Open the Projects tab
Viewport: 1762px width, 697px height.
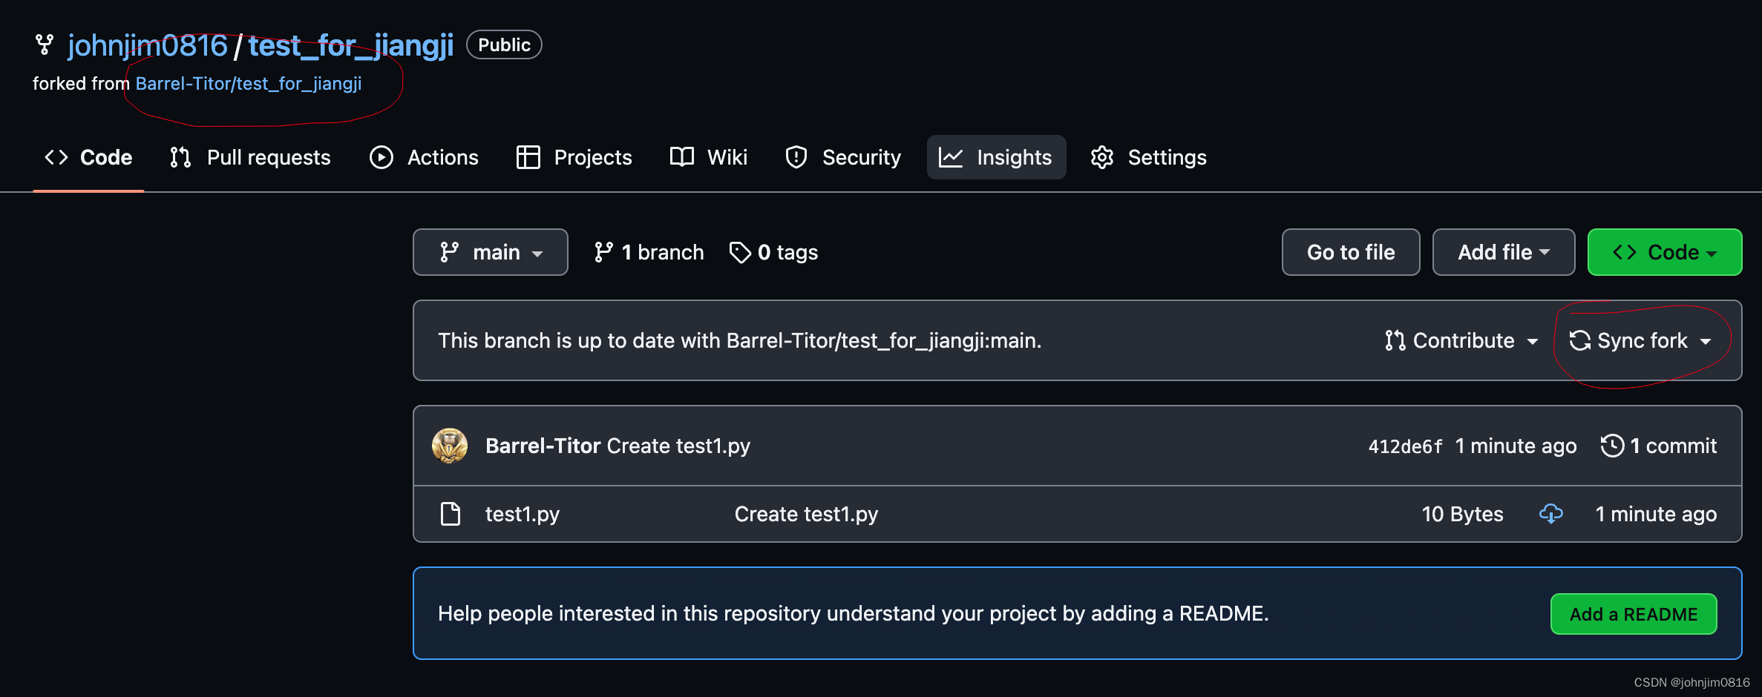574,157
